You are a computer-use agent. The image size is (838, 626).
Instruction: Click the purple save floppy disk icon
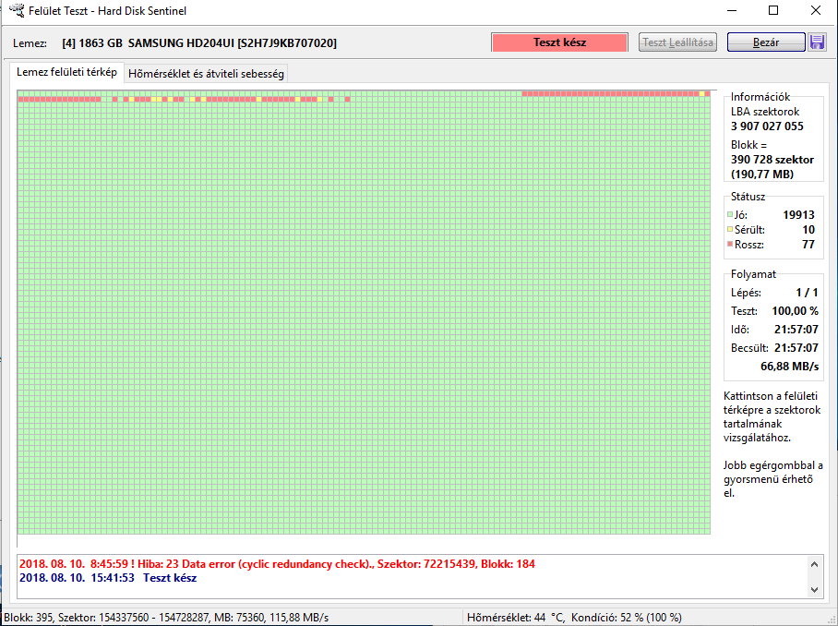817,42
